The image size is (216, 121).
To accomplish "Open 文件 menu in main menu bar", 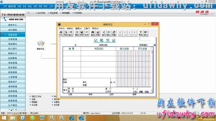I will coord(5,6).
